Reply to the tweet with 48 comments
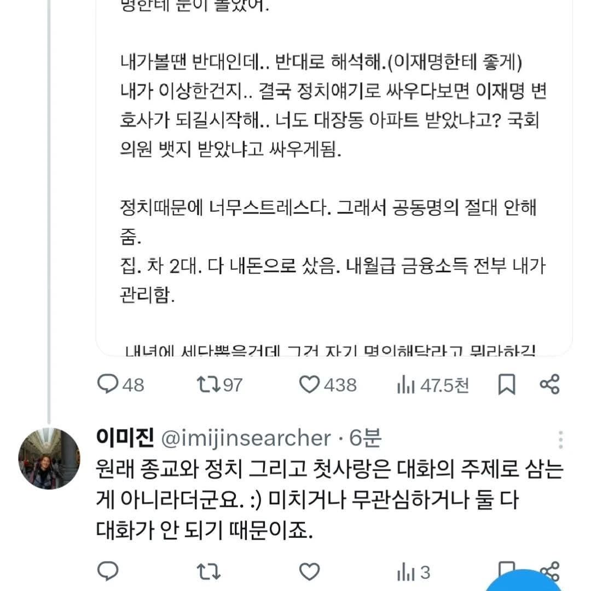 (x=108, y=385)
